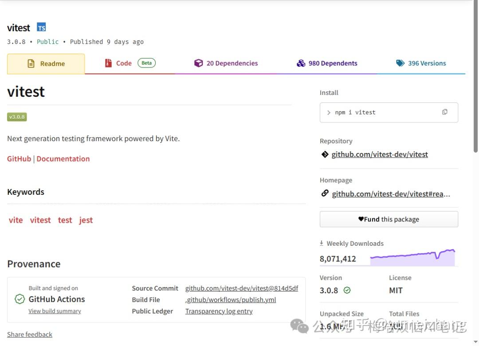
Task: Open the github.com/vitest-dev/vitest repository link
Action: (380, 154)
